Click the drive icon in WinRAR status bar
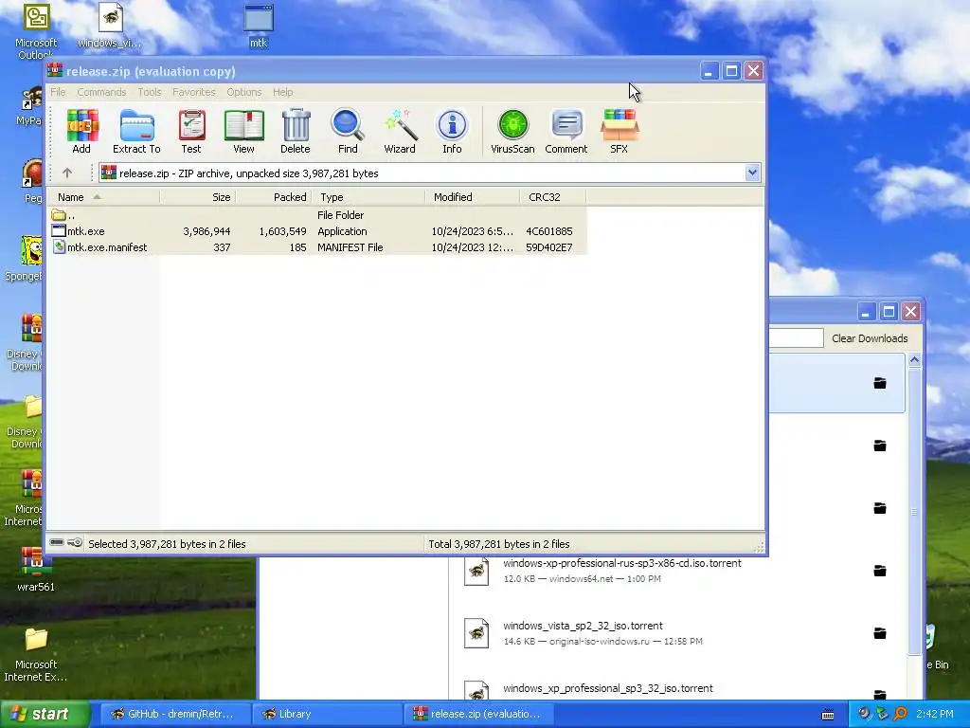Screen dimensions: 970x728 tap(57, 543)
